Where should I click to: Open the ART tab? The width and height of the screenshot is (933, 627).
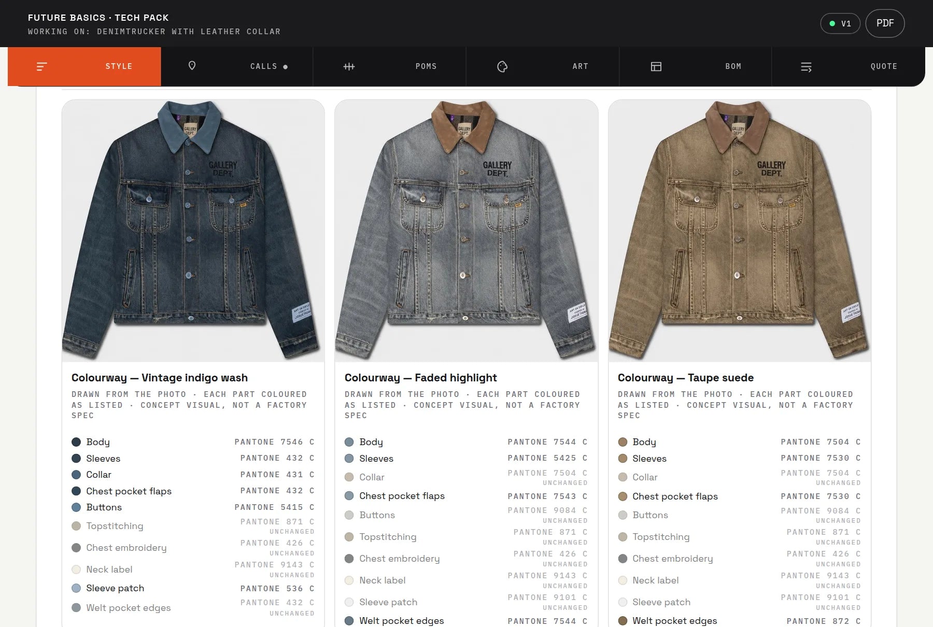(x=543, y=66)
